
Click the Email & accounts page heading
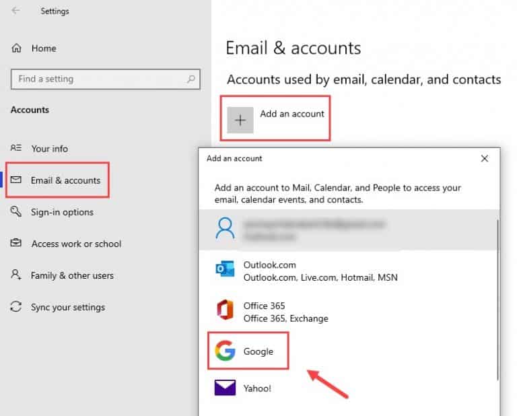[294, 48]
